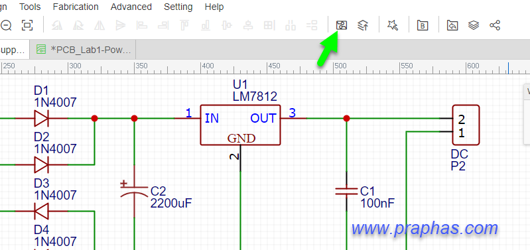530x250 pixels.
Task: Open the Advanced menu
Action: [131, 7]
